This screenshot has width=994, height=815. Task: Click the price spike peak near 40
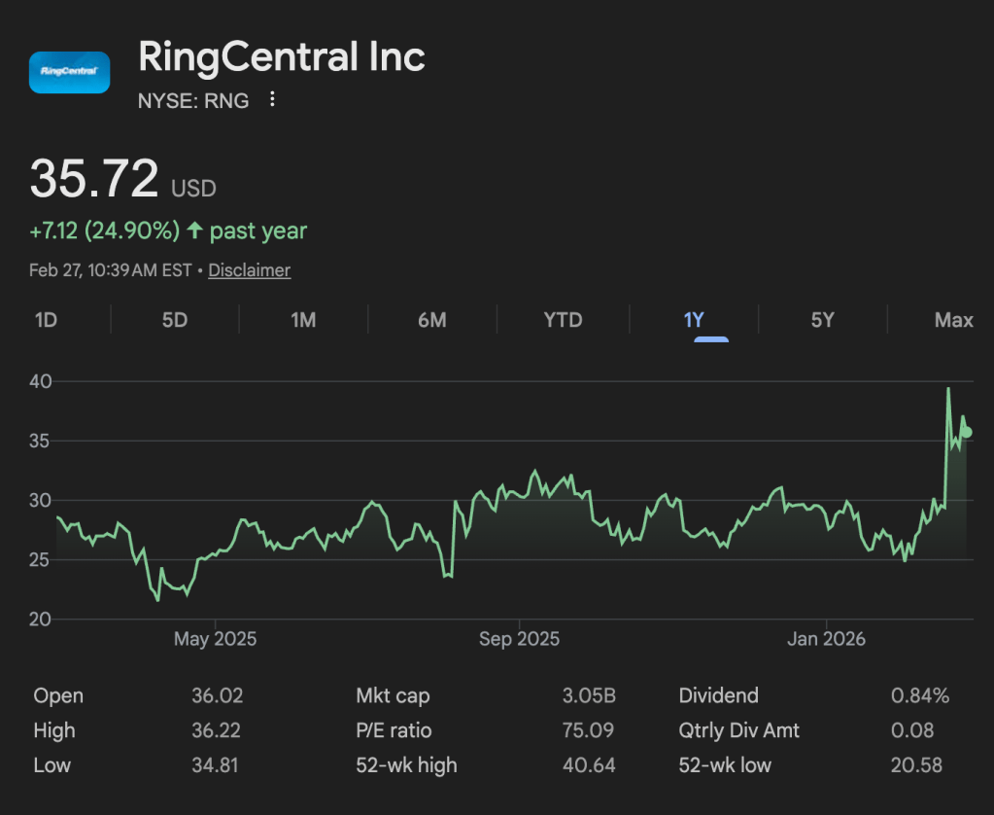948,389
